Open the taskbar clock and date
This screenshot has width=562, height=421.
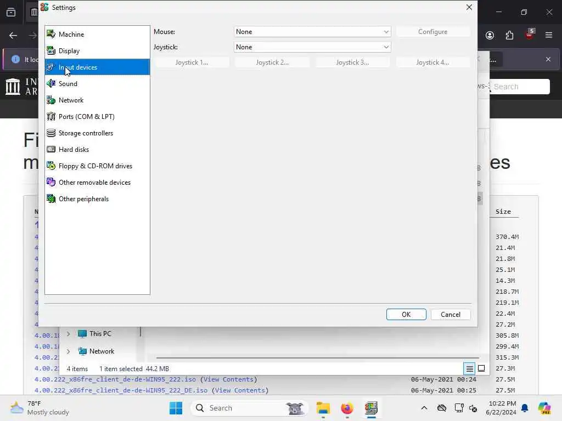(501, 408)
